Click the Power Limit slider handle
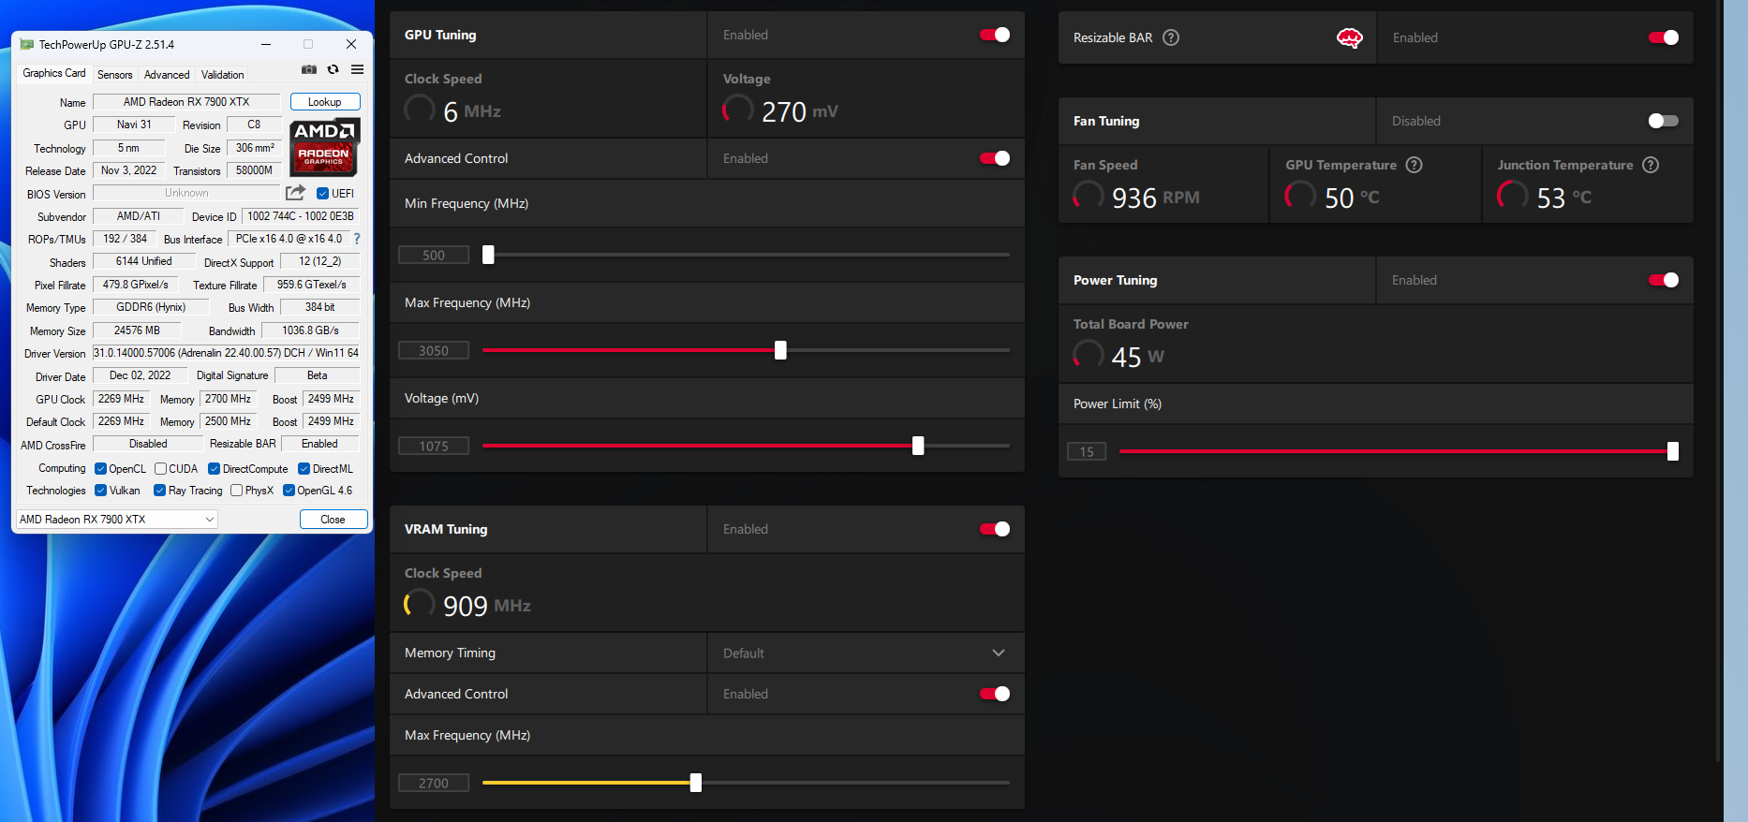This screenshot has height=822, width=1748. click(x=1673, y=451)
